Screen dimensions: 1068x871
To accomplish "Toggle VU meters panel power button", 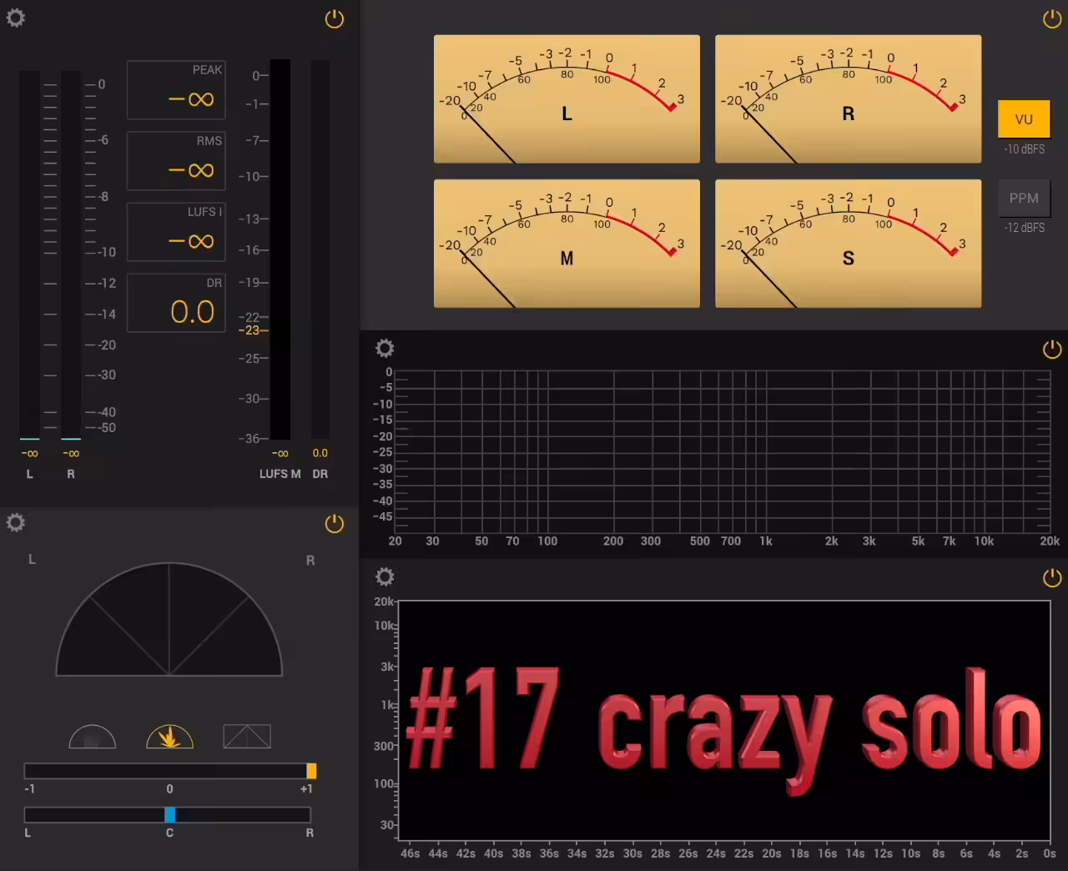I will (1052, 19).
